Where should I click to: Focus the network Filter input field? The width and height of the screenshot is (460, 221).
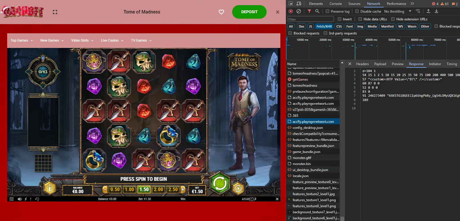click(310, 19)
